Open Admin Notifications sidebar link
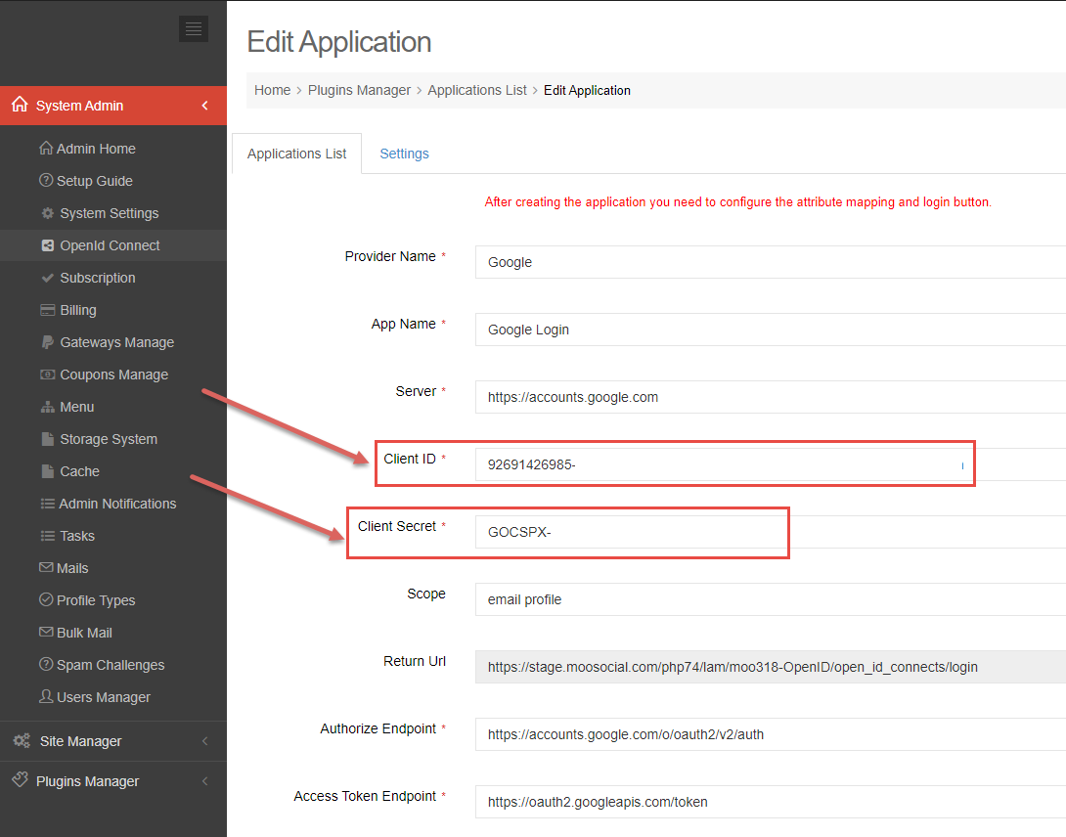 (117, 504)
